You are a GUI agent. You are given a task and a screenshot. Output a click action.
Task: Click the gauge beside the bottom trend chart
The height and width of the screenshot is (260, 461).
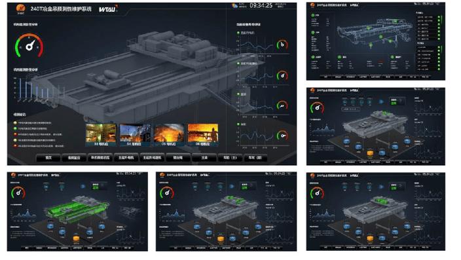[x=282, y=136]
